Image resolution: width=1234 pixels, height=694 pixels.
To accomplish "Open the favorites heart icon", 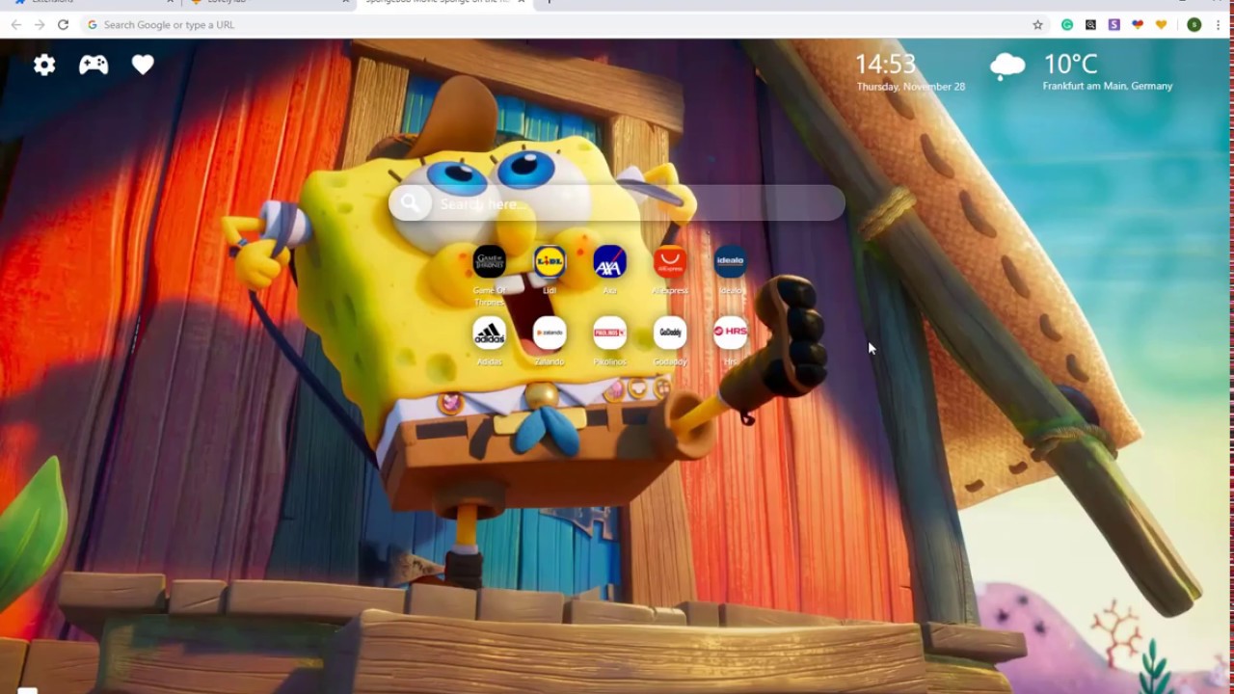I will 143,65.
